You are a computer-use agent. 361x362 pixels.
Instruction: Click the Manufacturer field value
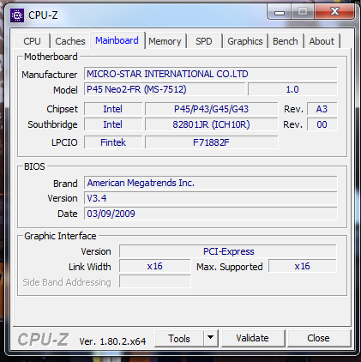click(x=211, y=74)
